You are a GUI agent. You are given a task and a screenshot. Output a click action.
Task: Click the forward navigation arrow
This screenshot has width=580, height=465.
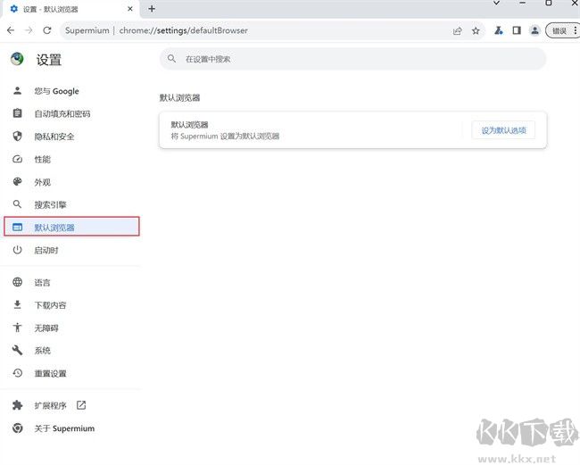pos(29,30)
